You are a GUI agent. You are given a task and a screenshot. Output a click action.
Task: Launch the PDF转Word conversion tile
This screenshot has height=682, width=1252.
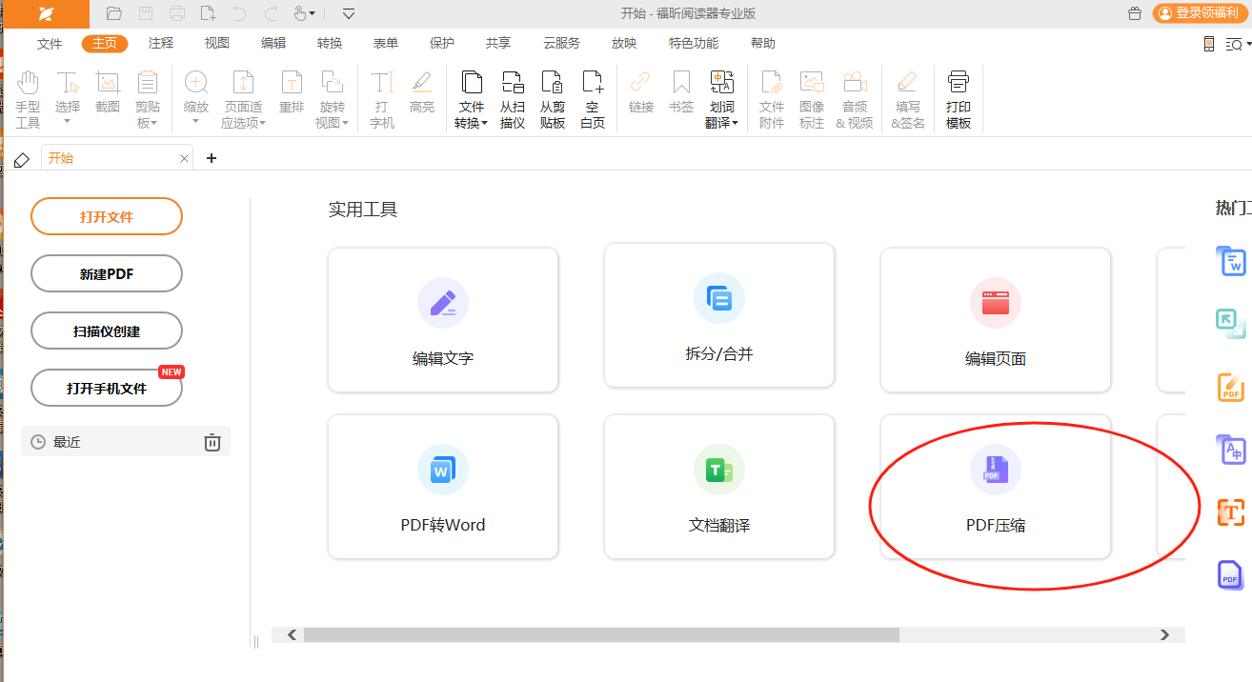(442, 486)
